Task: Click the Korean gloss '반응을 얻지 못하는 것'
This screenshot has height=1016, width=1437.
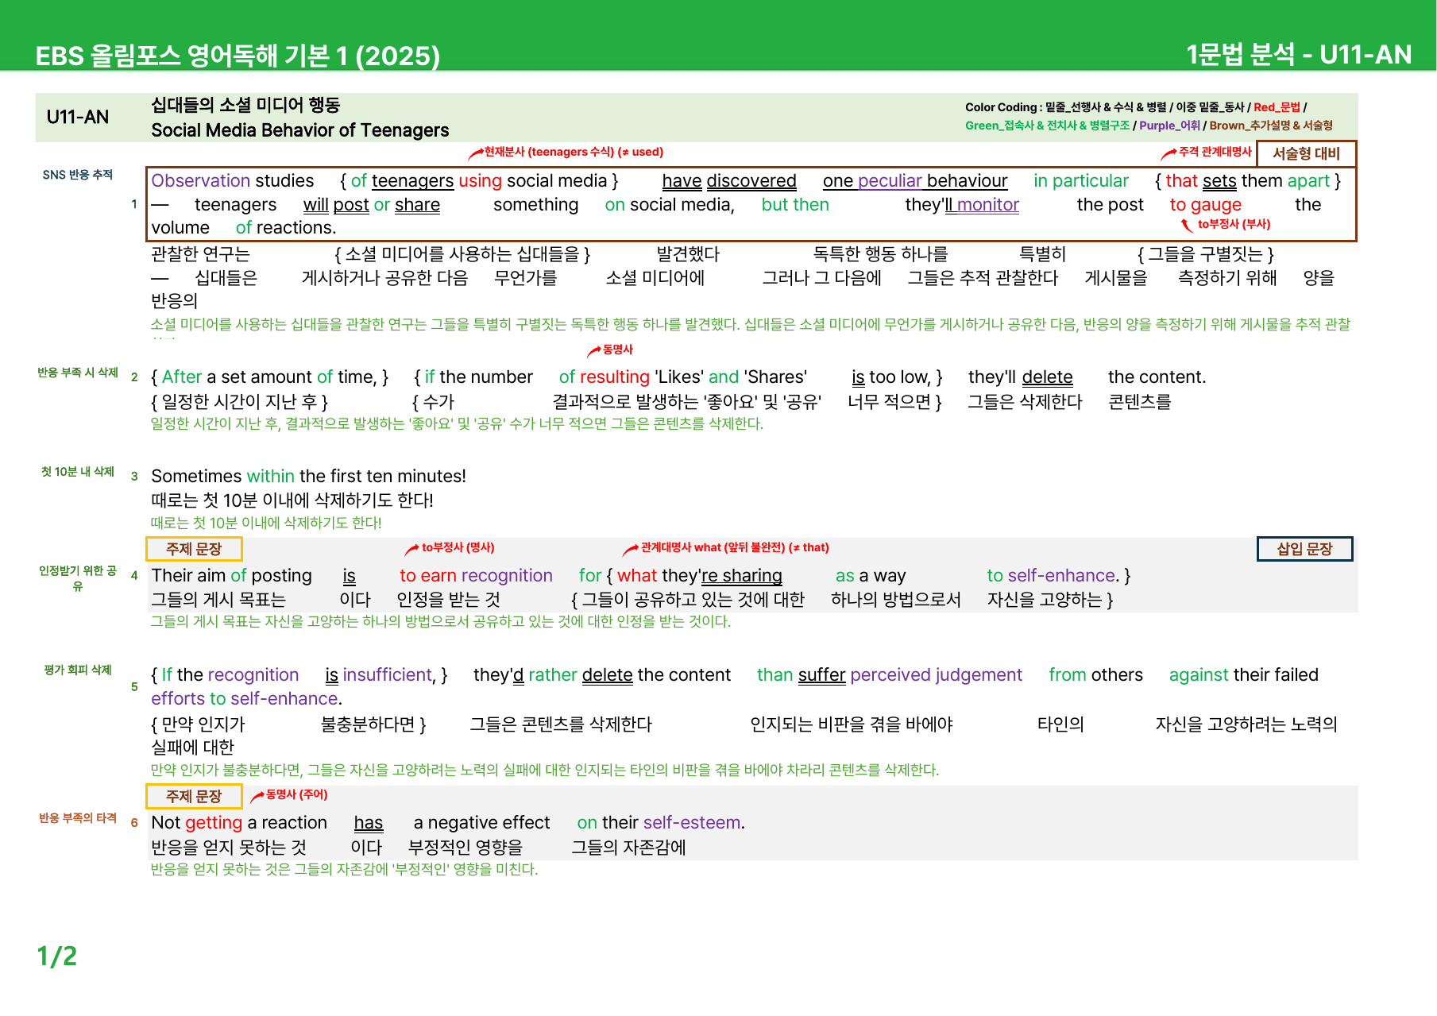Action: (229, 848)
